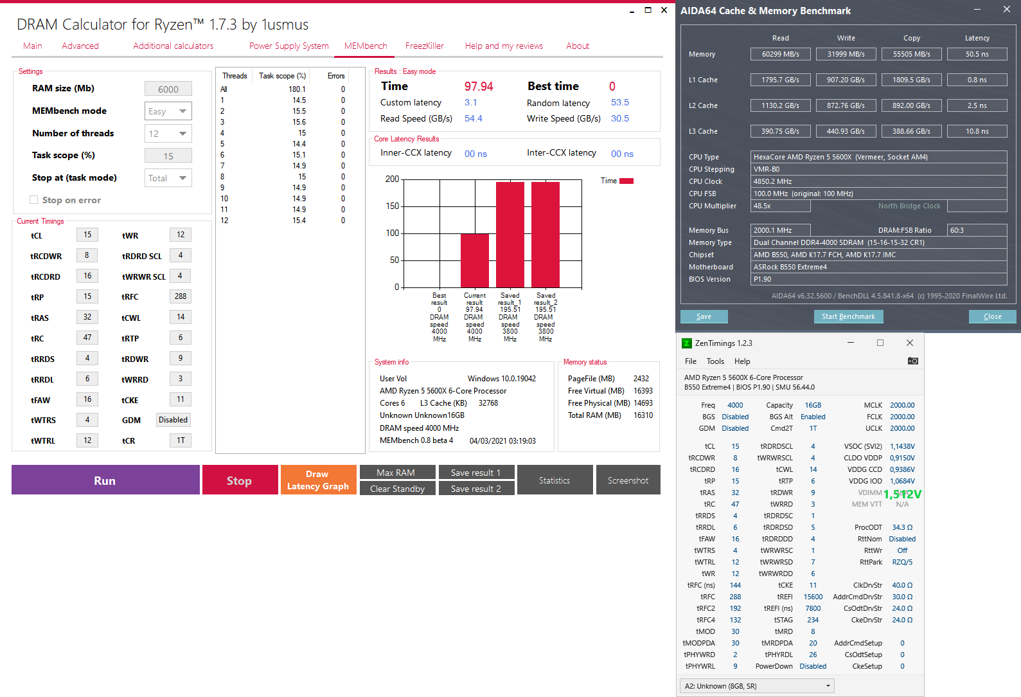Click the Threads column header

point(235,76)
